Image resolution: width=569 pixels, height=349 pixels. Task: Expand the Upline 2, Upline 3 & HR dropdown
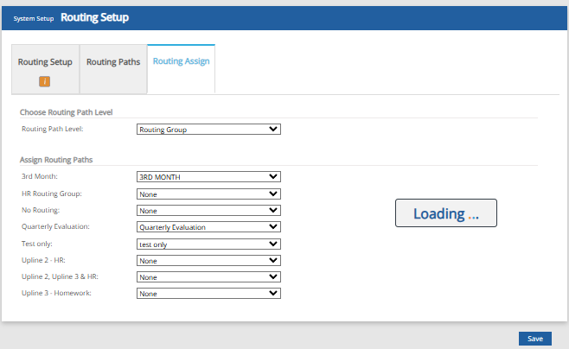coord(208,276)
